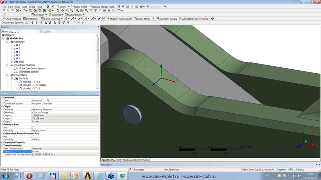Click the Define By 'Geometry Selection' value
The width and height of the screenshot is (321, 180).
[x=65, y=109]
